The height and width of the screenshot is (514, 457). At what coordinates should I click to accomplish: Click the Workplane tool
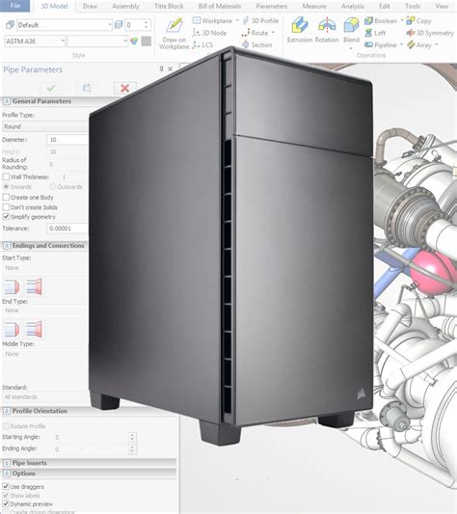point(213,20)
